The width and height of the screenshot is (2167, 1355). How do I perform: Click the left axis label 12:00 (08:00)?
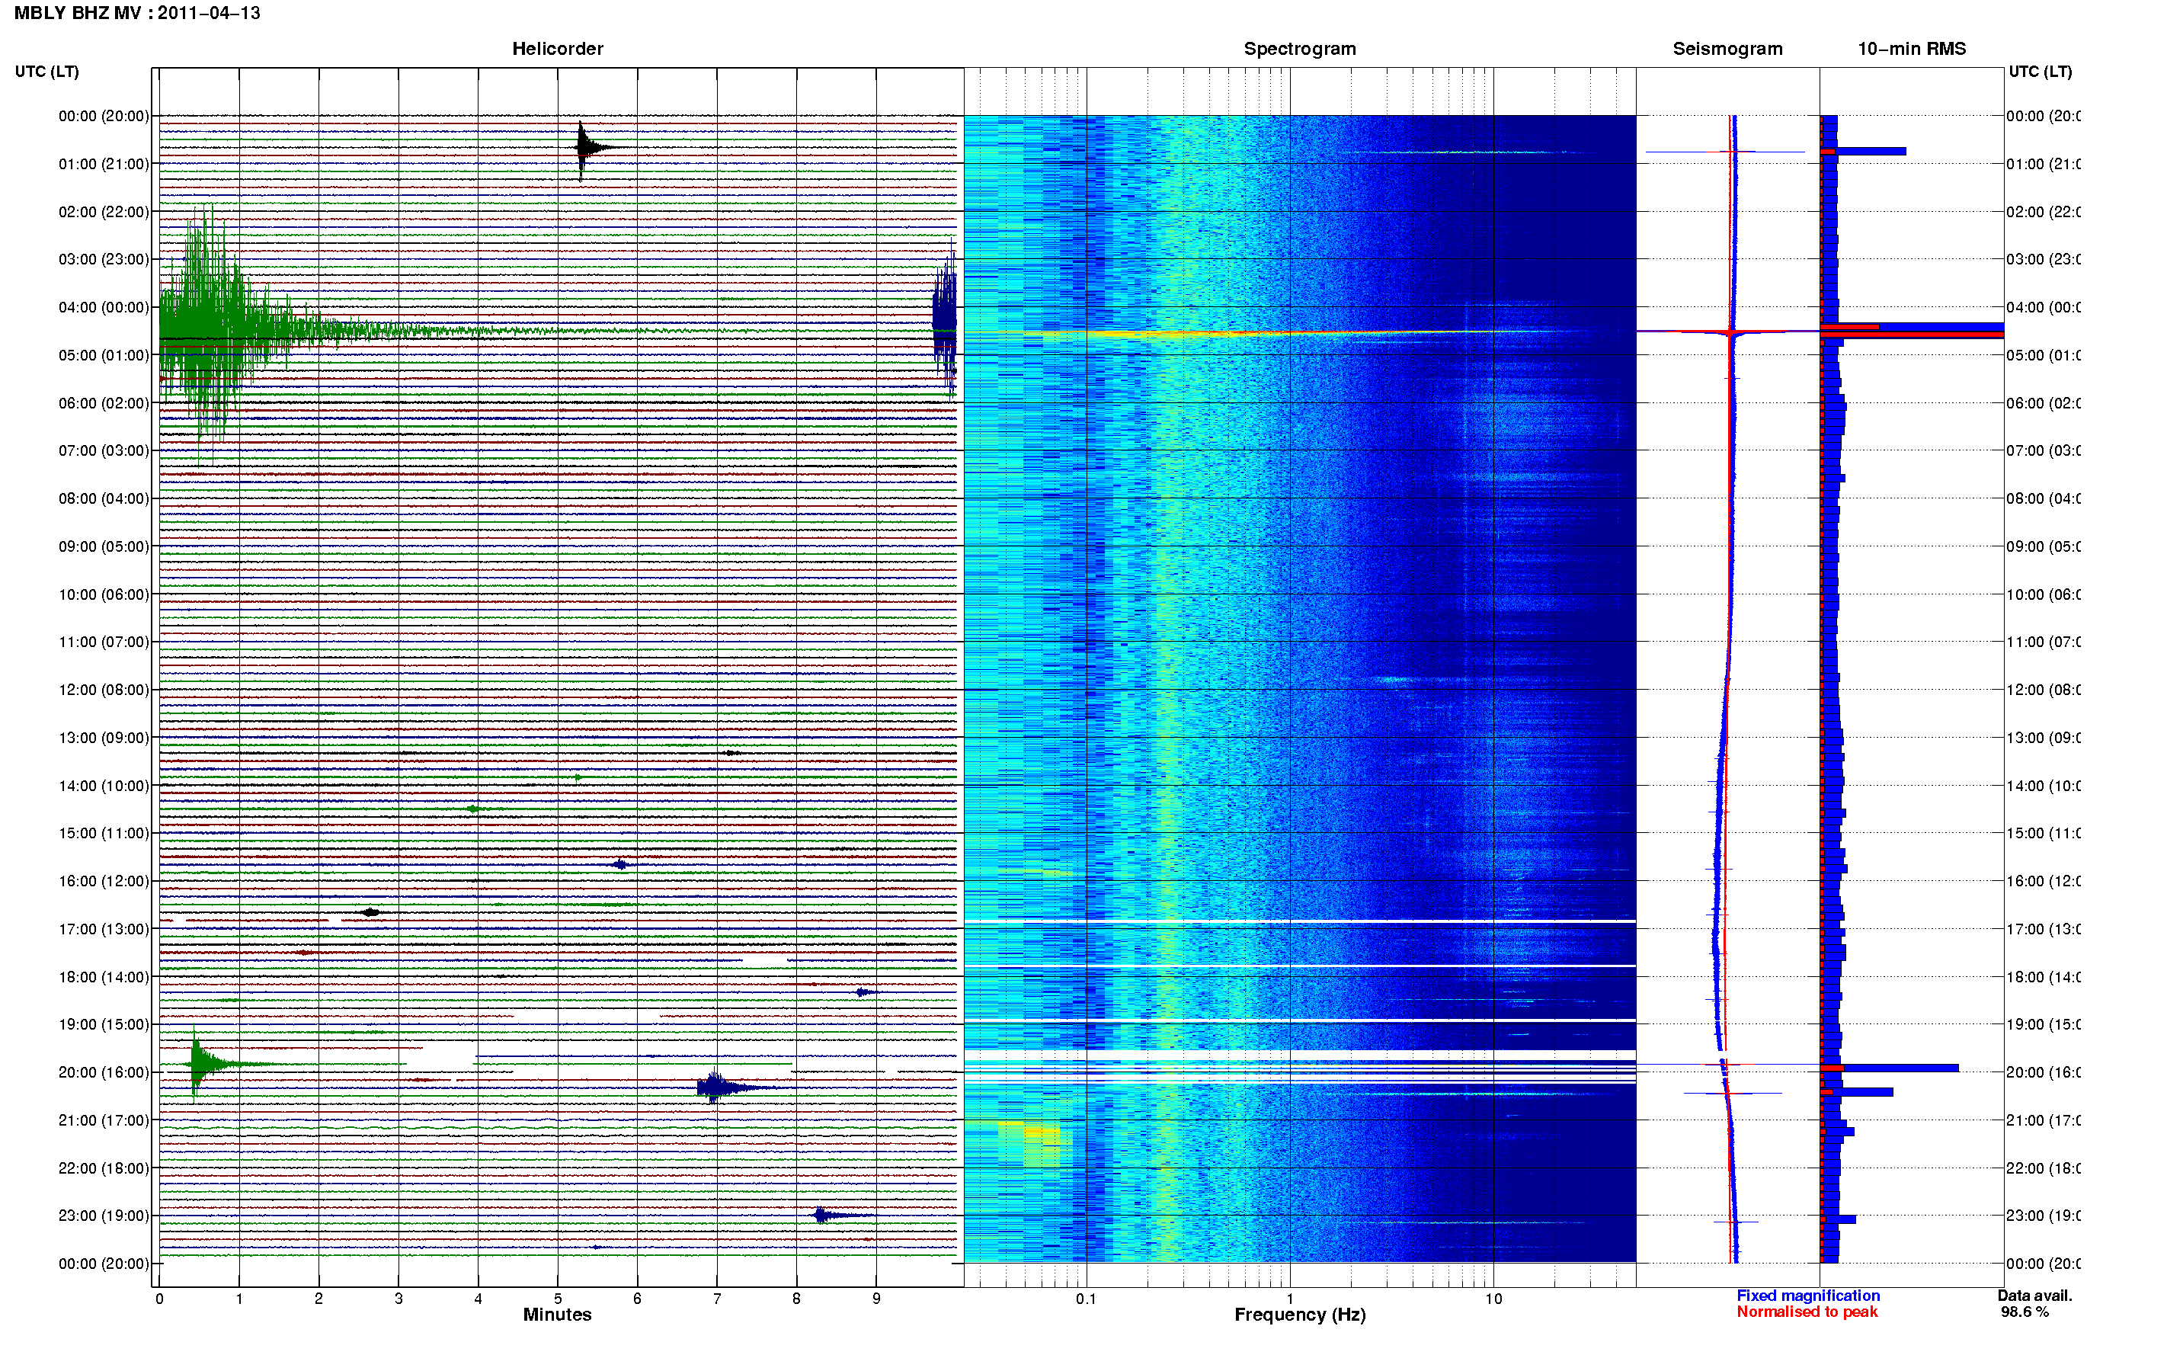pos(103,690)
